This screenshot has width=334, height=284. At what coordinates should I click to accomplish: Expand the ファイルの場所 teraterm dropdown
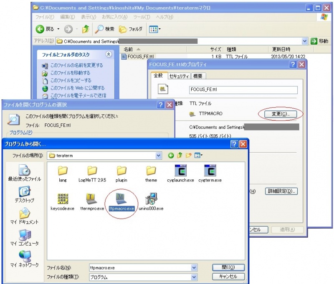(x=158, y=156)
